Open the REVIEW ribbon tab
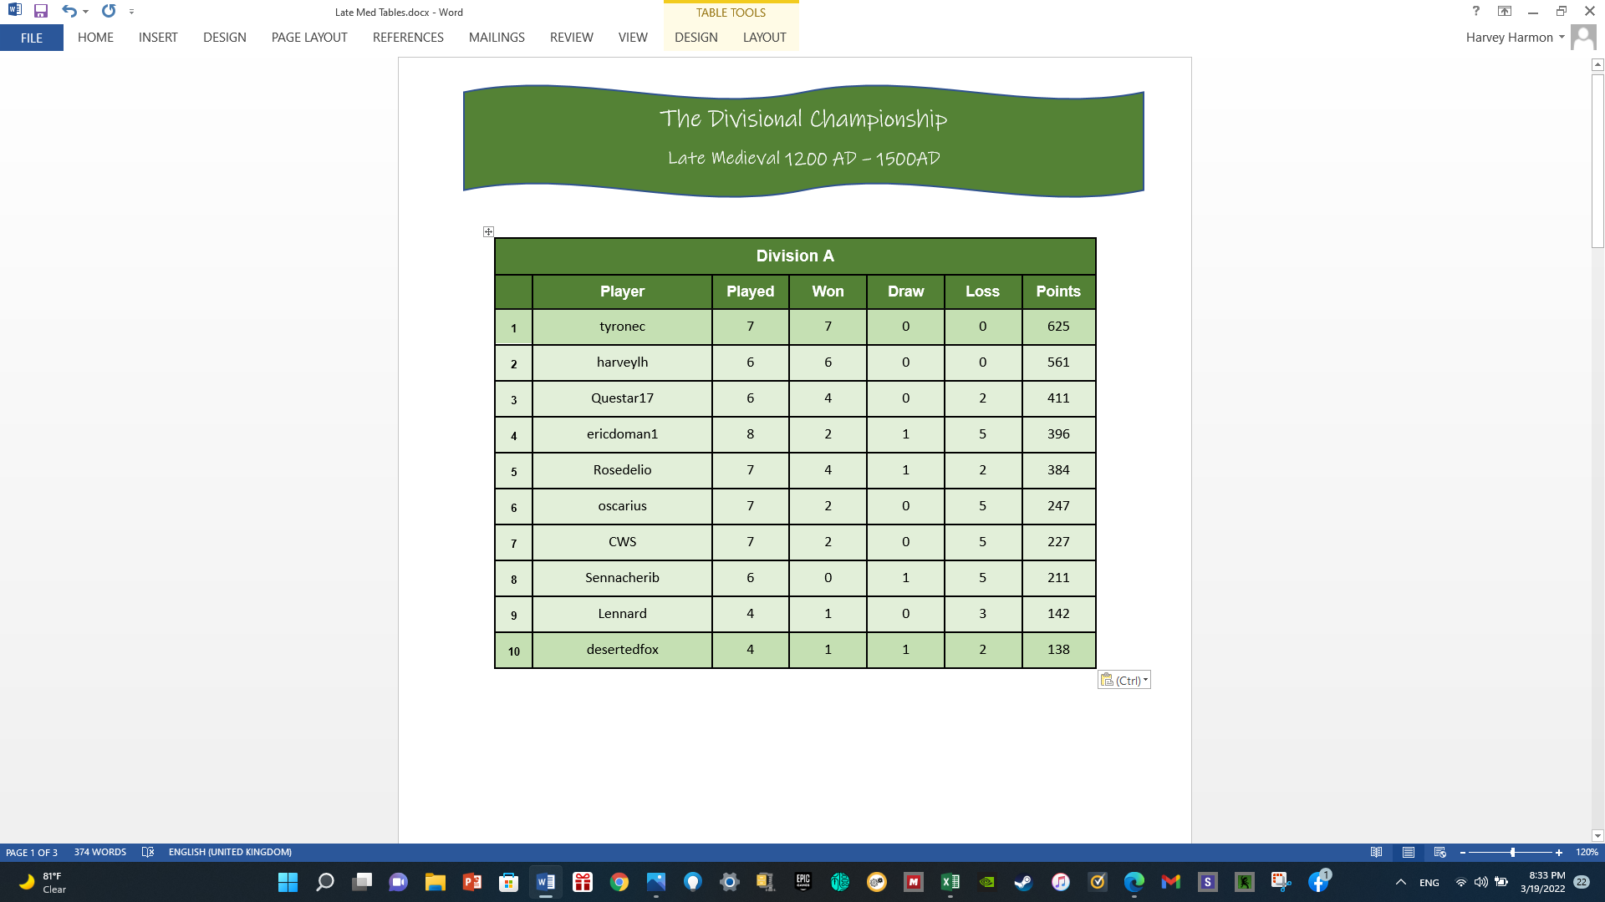 [572, 38]
